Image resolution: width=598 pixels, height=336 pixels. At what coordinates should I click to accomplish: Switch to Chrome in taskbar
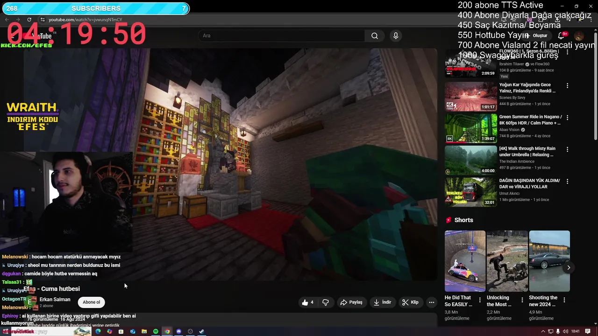click(167, 331)
